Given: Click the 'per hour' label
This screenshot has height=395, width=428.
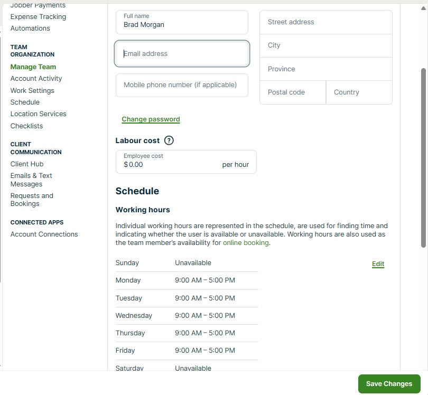Looking at the screenshot, I should click(x=235, y=165).
